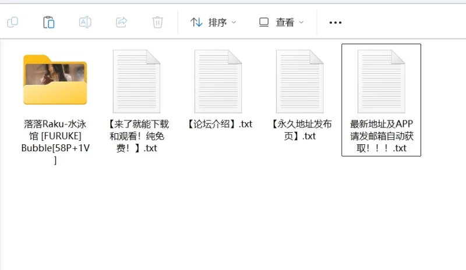The image size is (466, 270).
Task: Click the paste clipboard icon
Action: click(49, 22)
